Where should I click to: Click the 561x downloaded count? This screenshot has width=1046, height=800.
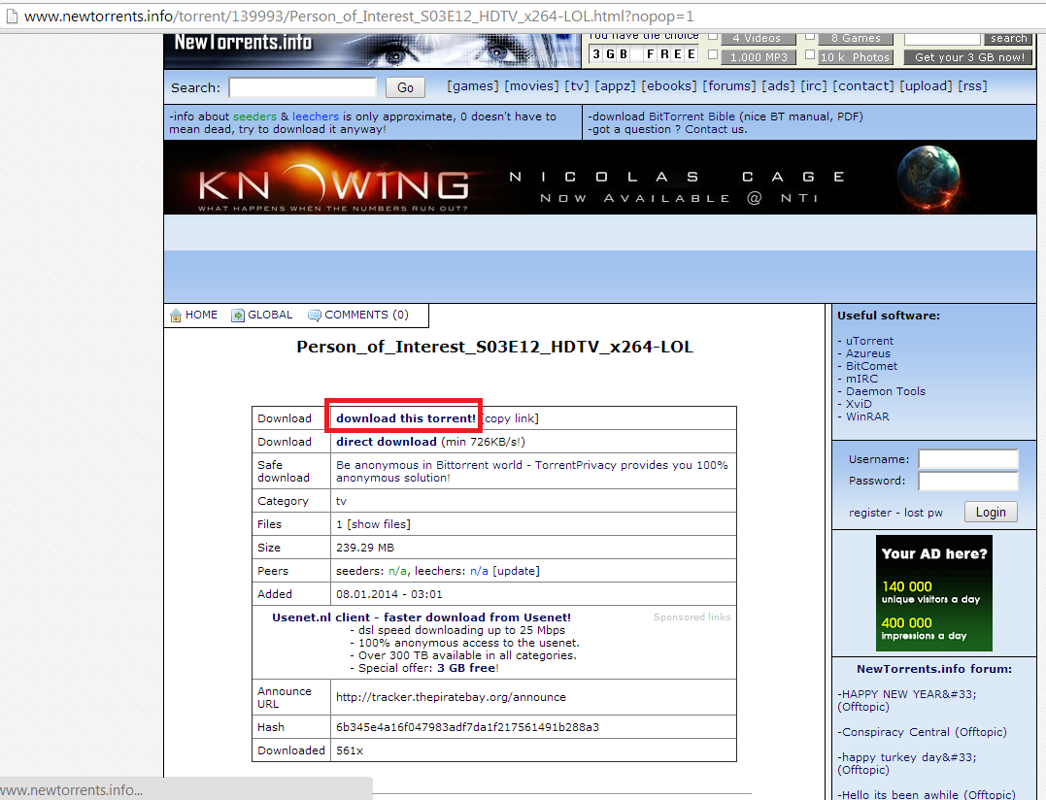coord(350,750)
